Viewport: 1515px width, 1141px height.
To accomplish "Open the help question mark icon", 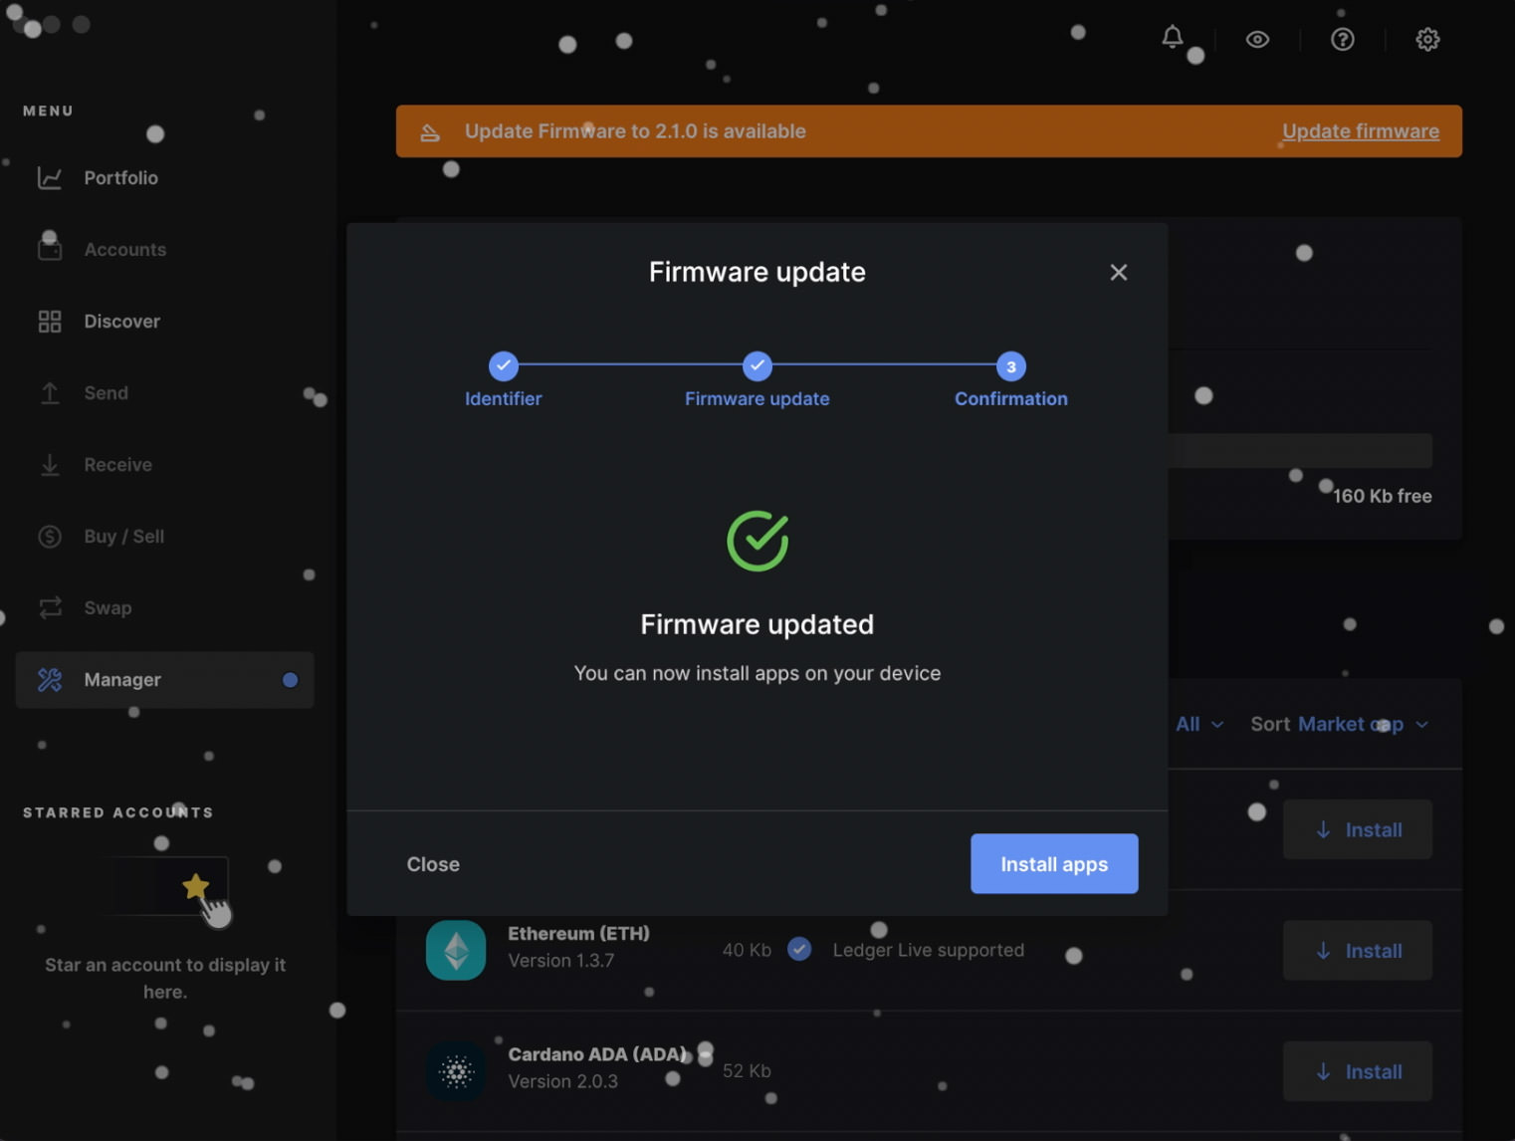I will (x=1343, y=40).
